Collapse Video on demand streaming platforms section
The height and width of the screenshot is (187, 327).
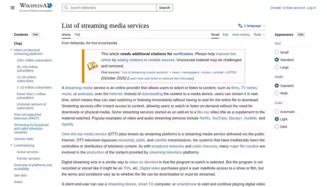(11, 50)
